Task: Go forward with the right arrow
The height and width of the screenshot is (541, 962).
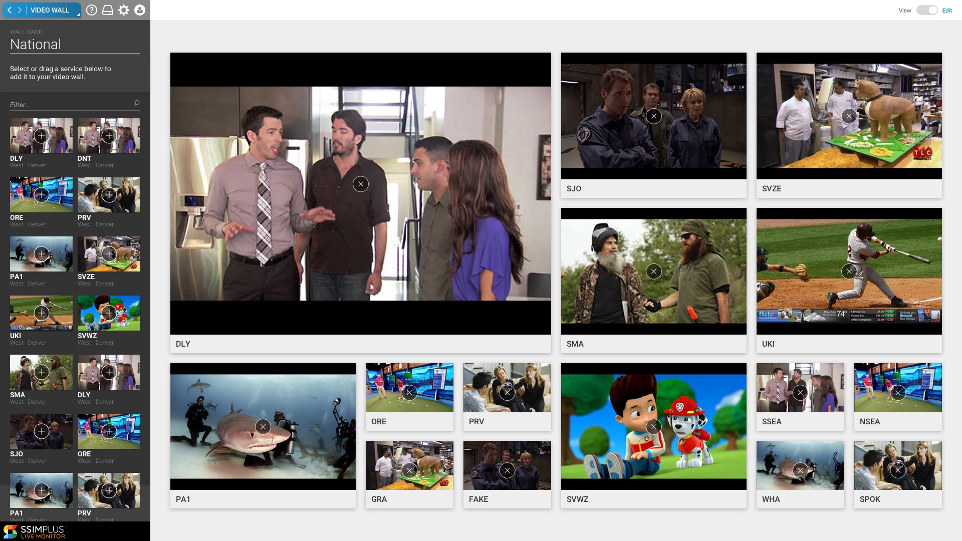Action: pyautogui.click(x=20, y=10)
